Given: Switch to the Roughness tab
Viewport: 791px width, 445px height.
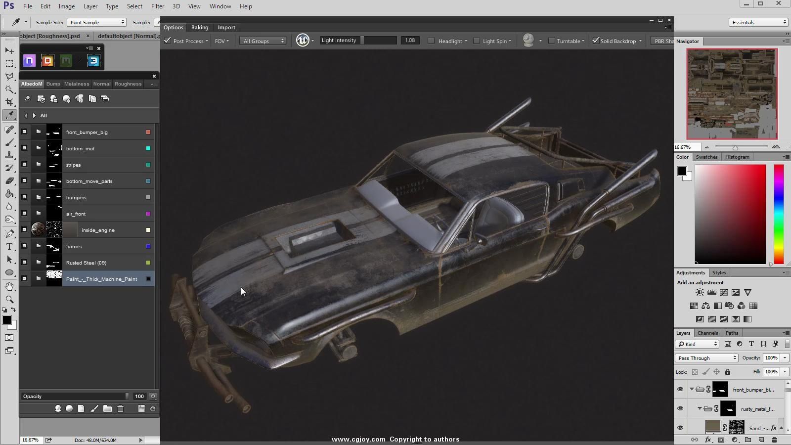Looking at the screenshot, I should point(128,84).
